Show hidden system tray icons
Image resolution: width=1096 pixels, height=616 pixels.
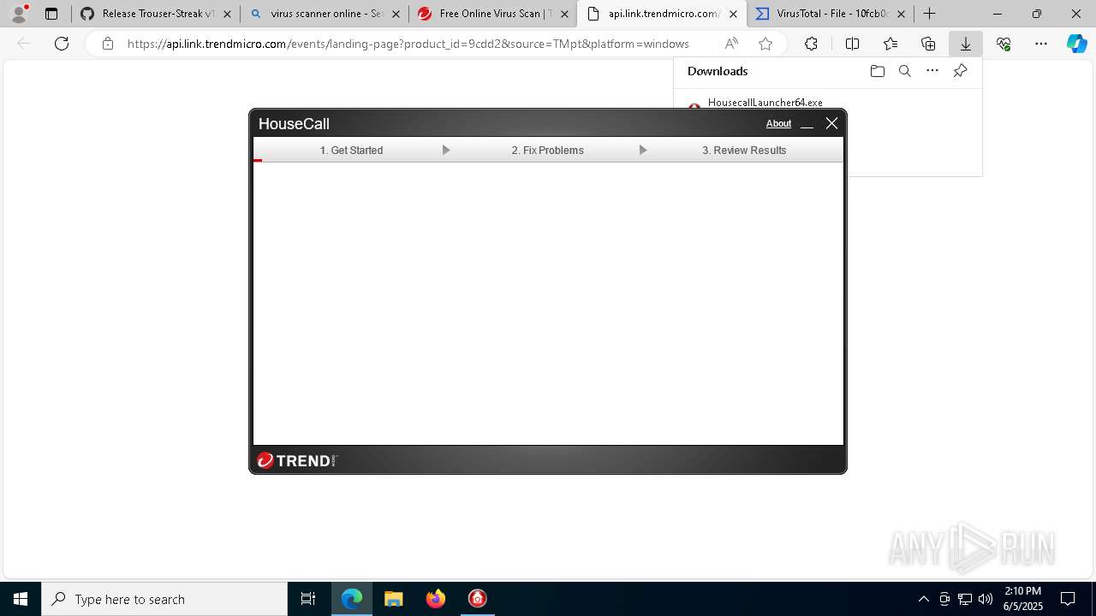tap(923, 599)
